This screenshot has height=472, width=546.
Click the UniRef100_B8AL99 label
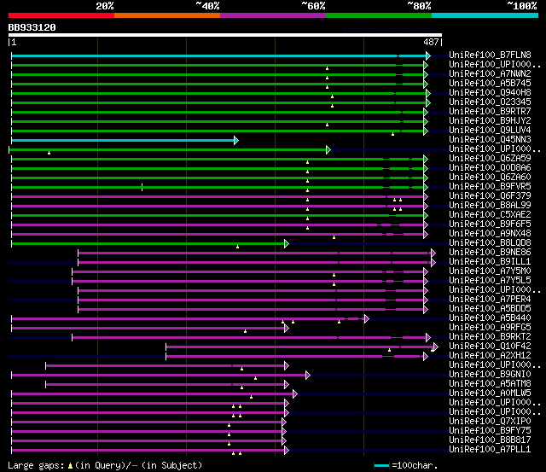pos(490,206)
